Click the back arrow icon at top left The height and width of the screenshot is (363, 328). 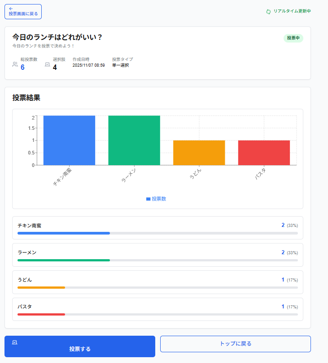pyautogui.click(x=11, y=9)
